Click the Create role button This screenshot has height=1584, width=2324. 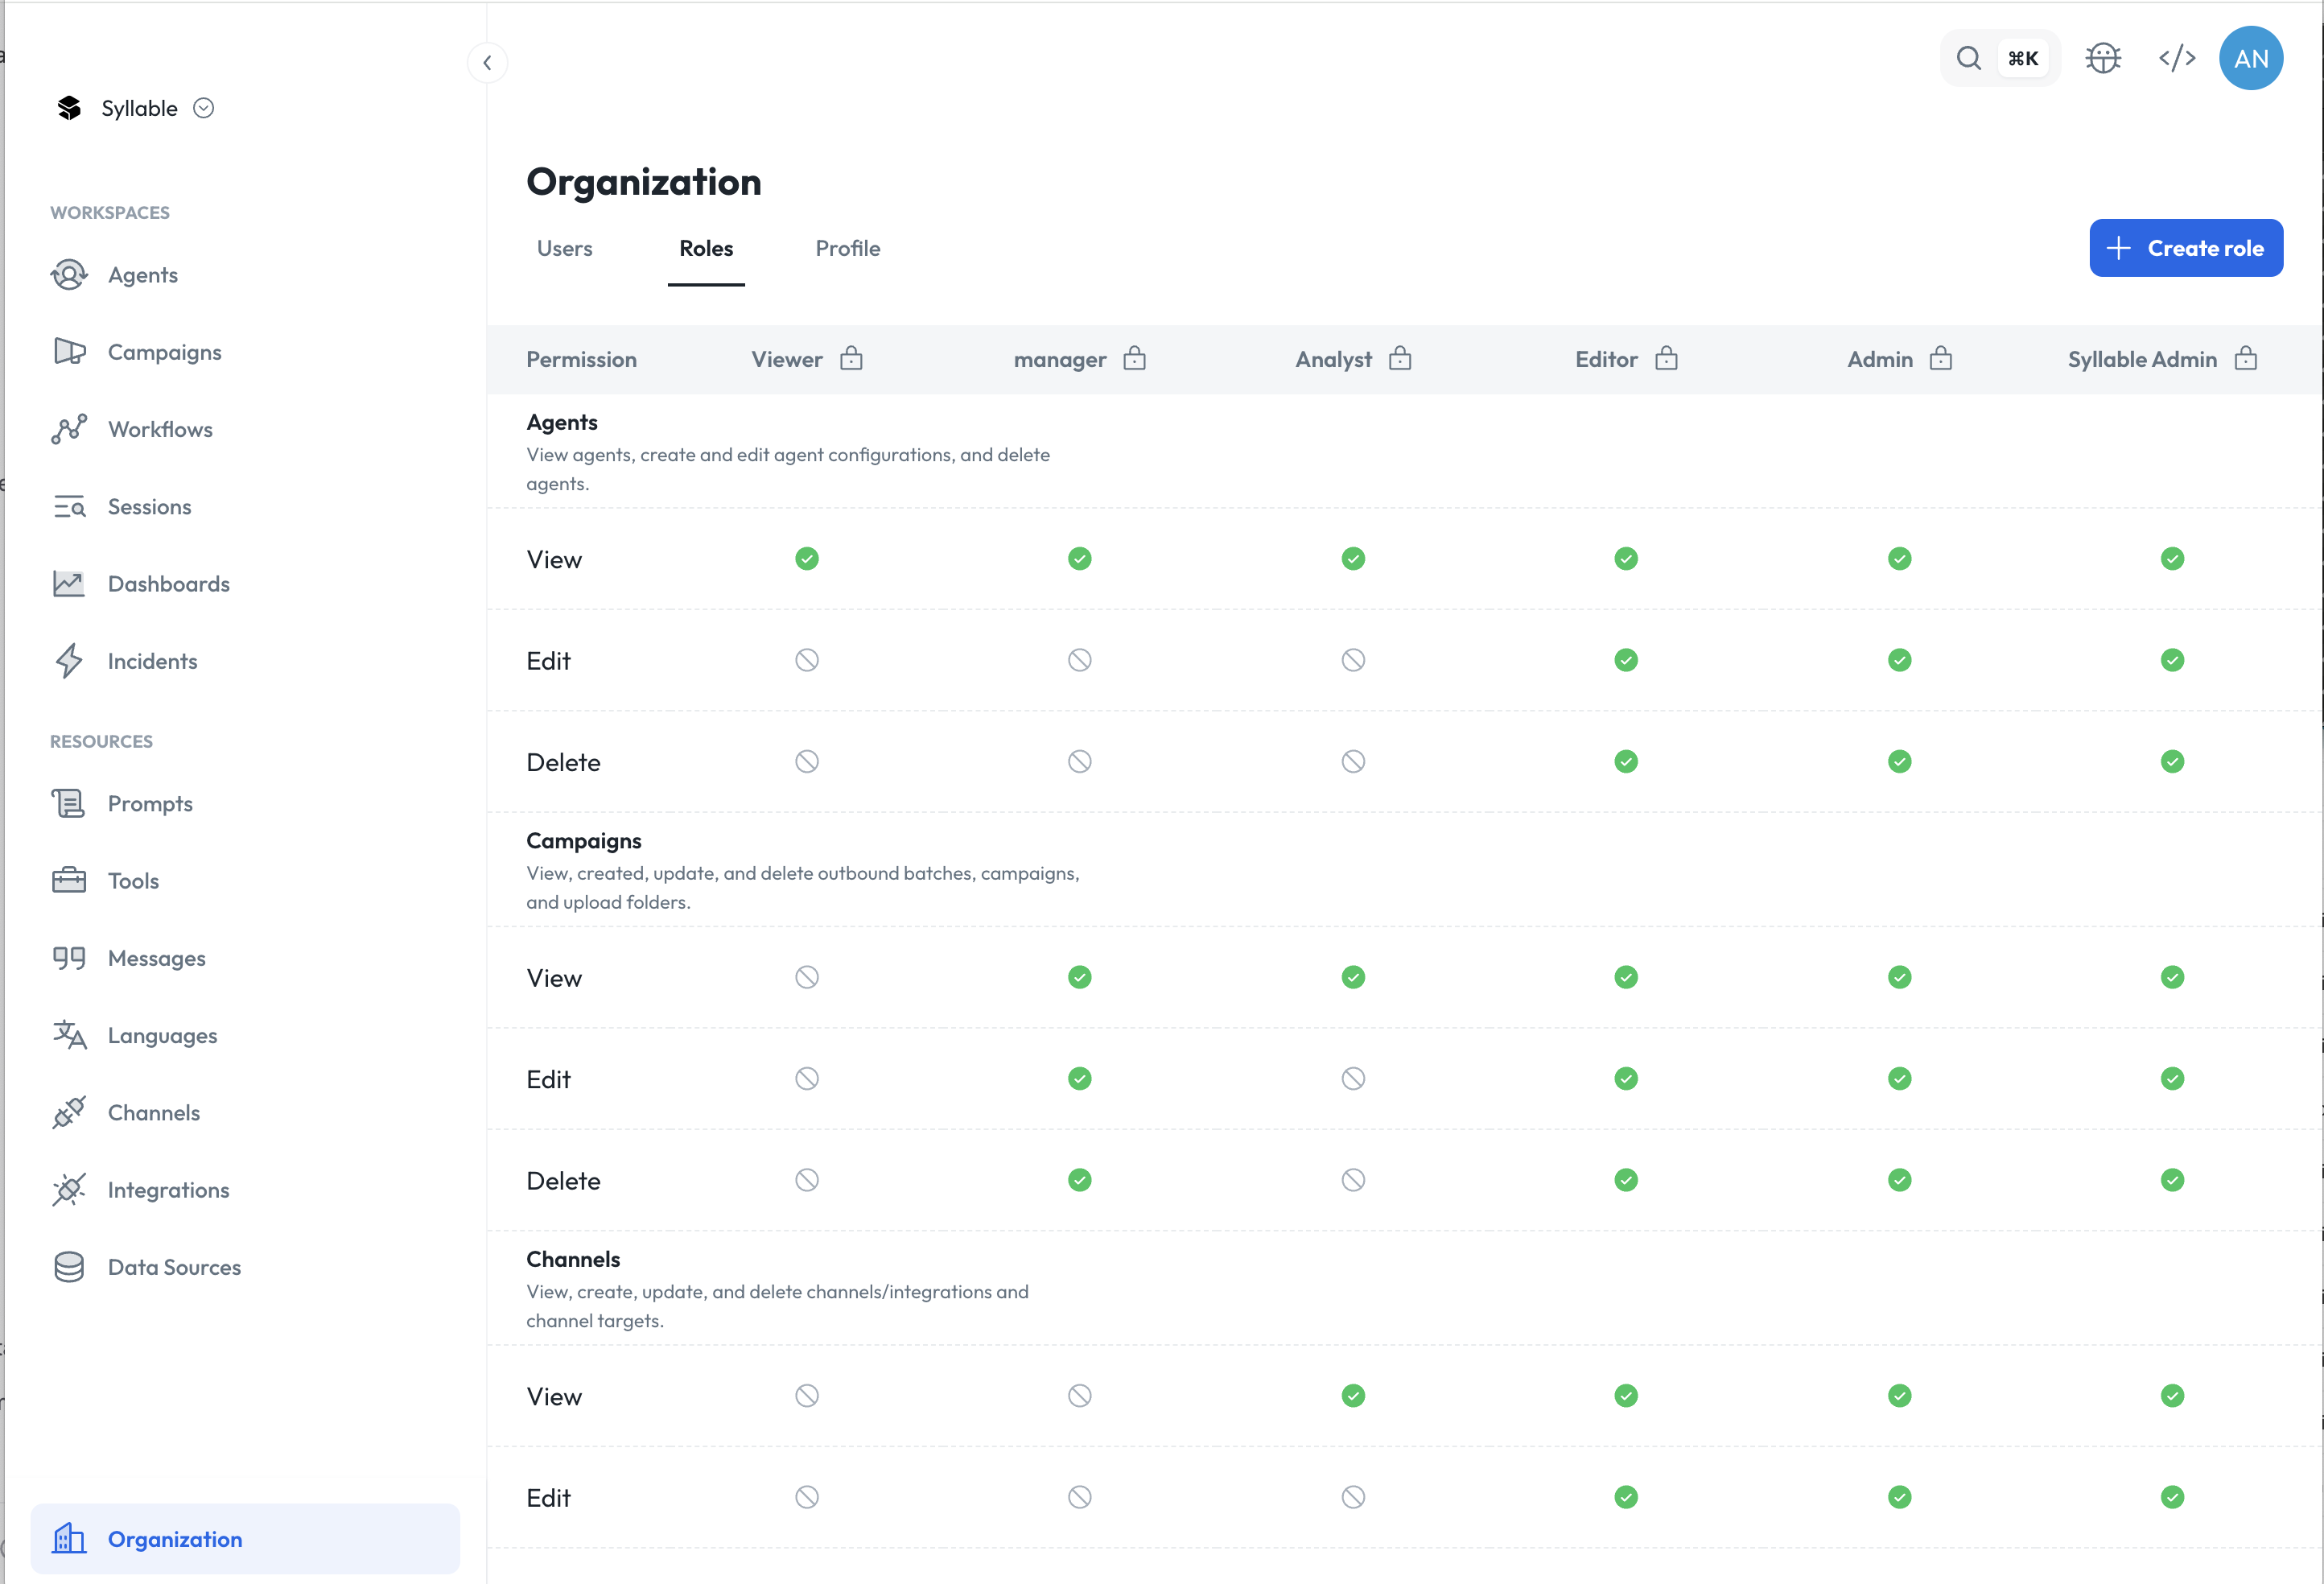pyautogui.click(x=2186, y=248)
